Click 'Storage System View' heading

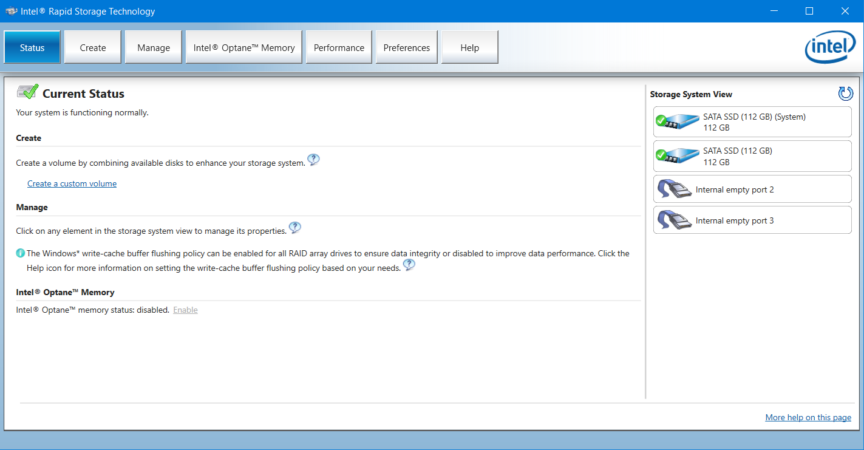tap(691, 94)
